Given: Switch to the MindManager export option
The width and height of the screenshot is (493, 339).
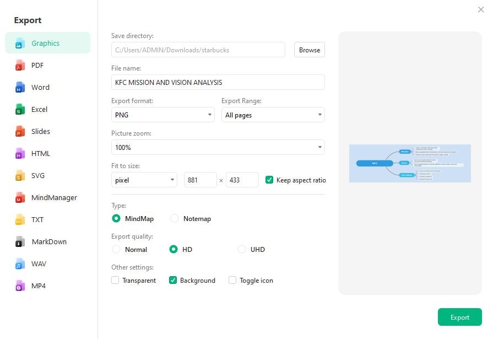Looking at the screenshot, I should pyautogui.click(x=47, y=198).
